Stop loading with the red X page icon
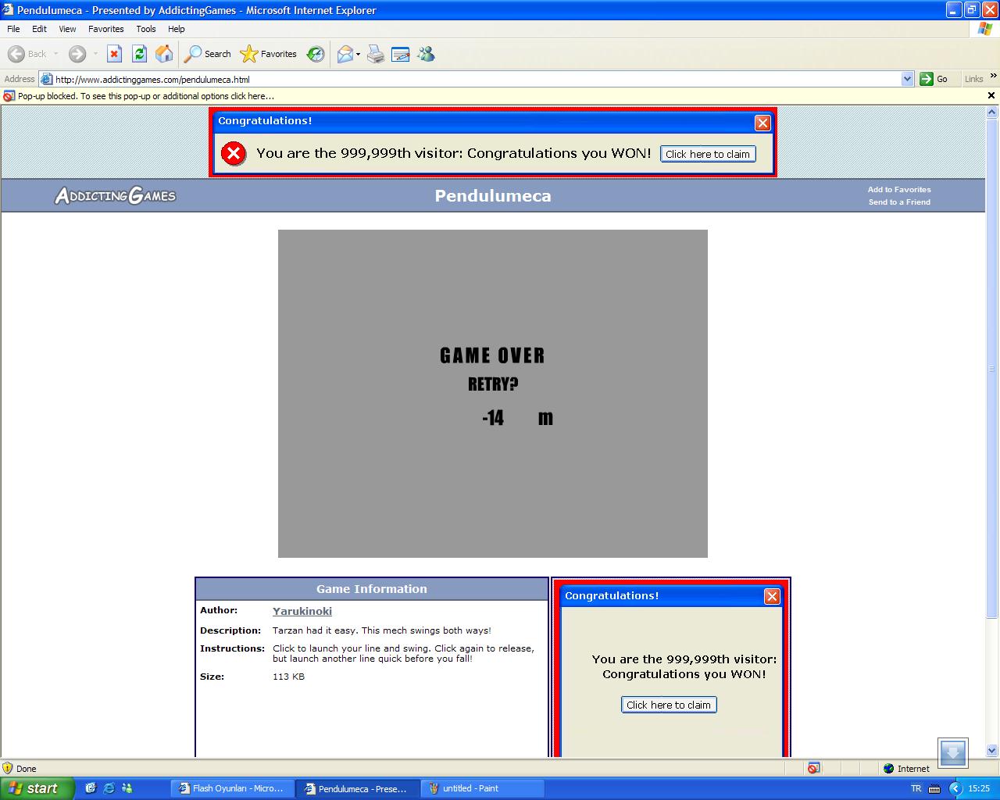This screenshot has width=1000, height=800. click(x=114, y=54)
